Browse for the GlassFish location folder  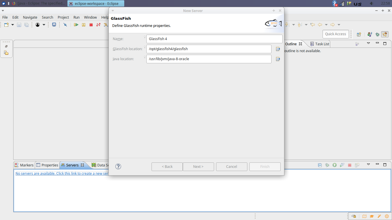278,49
